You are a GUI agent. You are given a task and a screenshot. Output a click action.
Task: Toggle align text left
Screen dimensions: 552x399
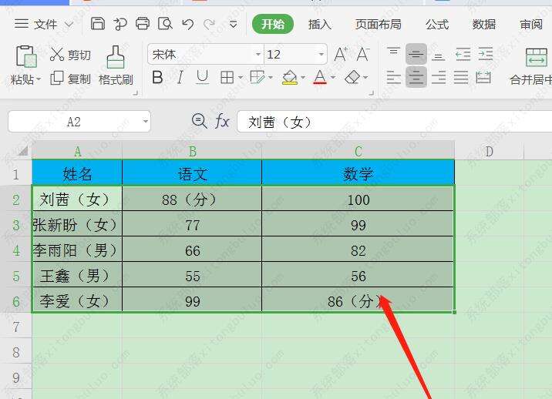click(x=394, y=77)
